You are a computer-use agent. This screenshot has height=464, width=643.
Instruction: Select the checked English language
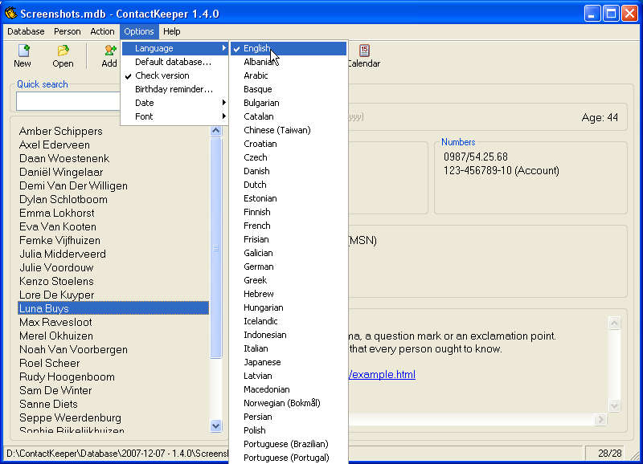289,48
